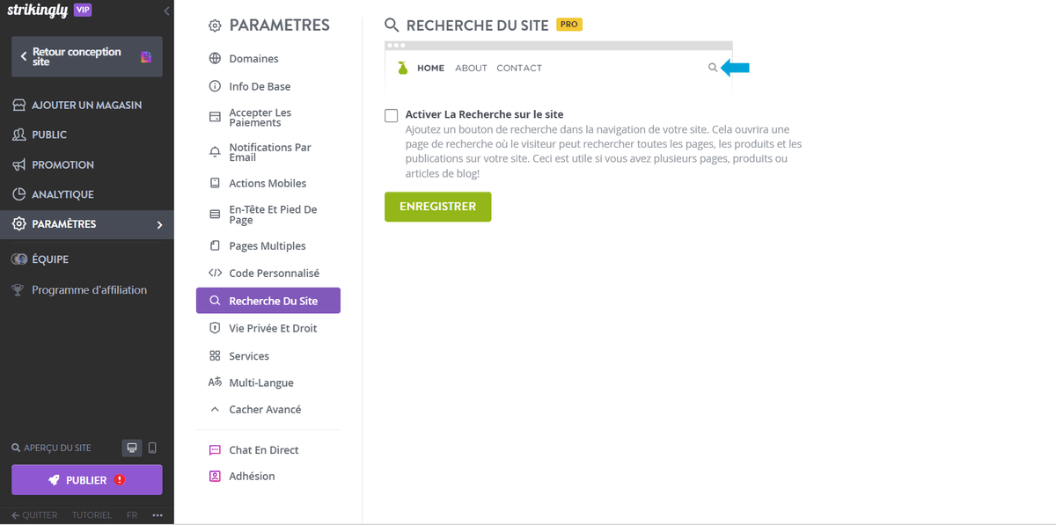Change interface language via FR option
Viewport: 1056px width, 525px height.
click(131, 514)
